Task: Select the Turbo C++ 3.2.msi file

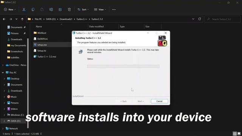Action: 47,57
